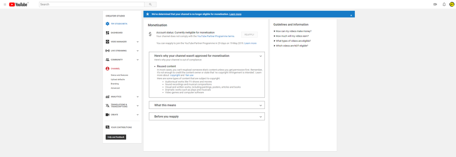
Task: Expand Live Streaming submenu chevron
Action: 138,51
